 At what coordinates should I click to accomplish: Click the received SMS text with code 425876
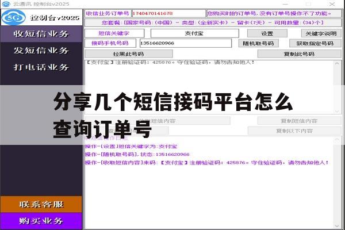170,62
